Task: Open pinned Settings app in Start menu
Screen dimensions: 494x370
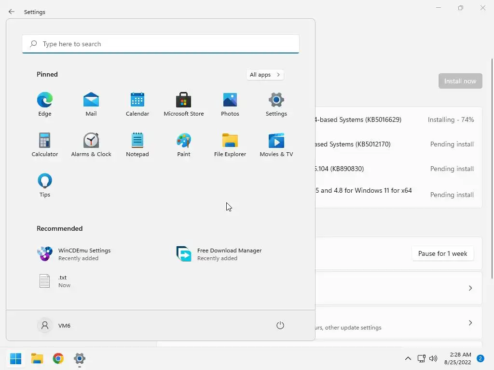Action: (x=276, y=105)
